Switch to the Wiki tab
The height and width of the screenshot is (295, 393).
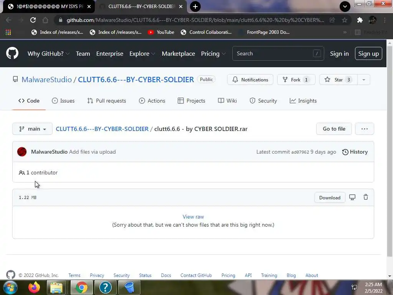click(227, 101)
